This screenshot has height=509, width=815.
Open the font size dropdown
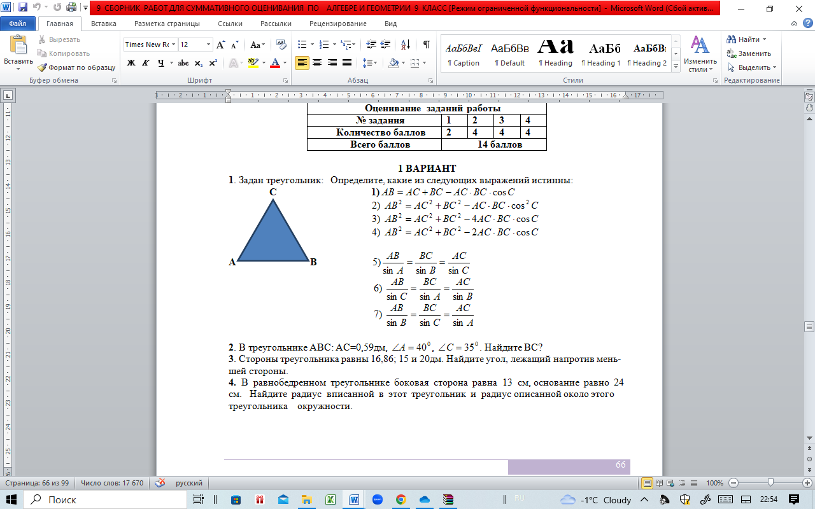tap(208, 45)
